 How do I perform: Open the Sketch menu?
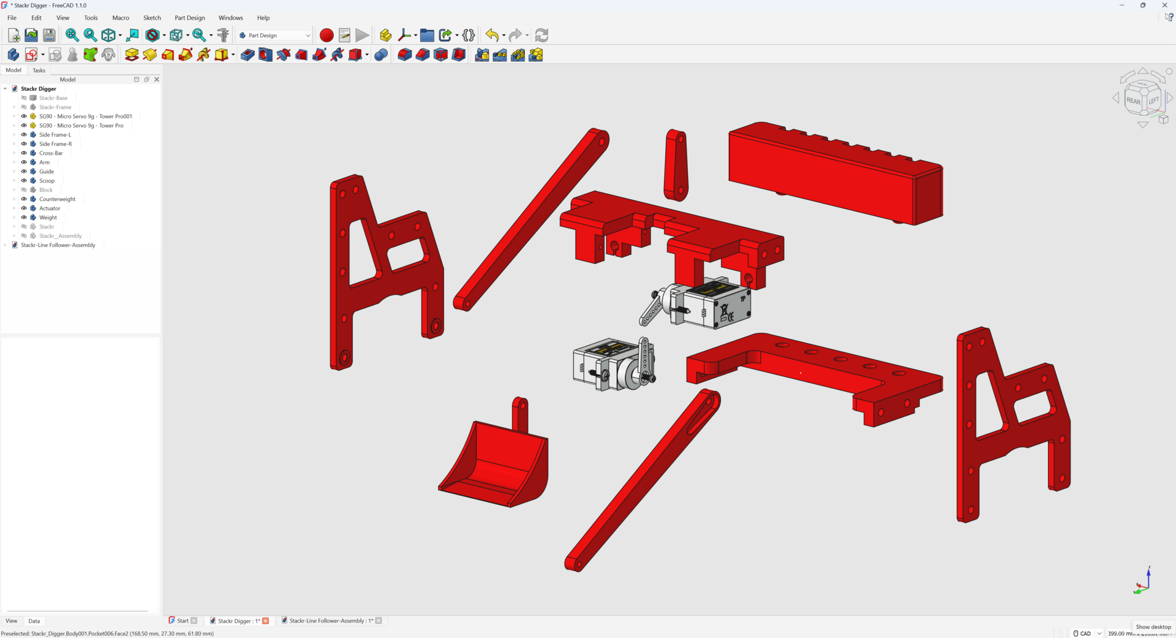tap(152, 18)
